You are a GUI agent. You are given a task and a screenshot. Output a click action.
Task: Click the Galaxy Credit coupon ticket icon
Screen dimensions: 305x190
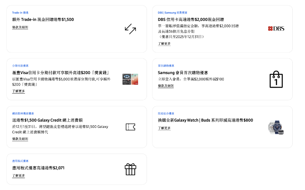(130, 127)
